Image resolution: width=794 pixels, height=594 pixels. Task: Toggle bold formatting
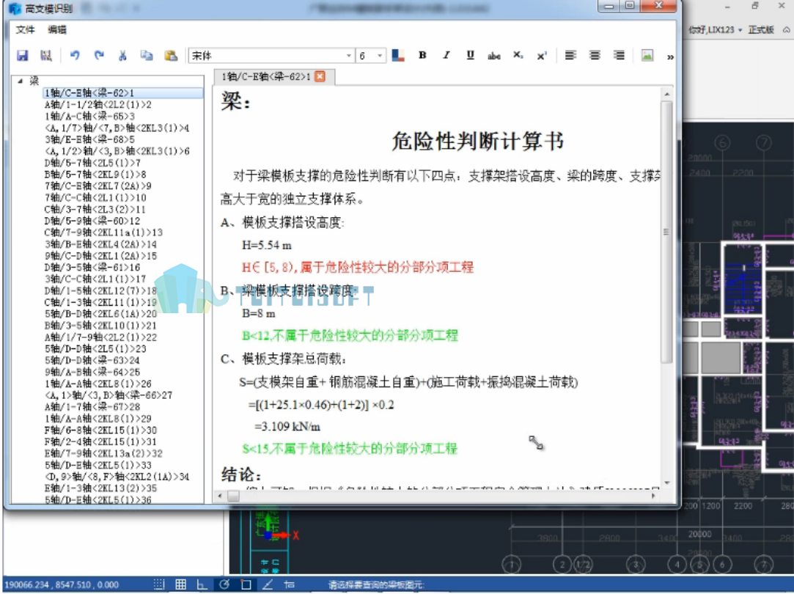coord(422,55)
